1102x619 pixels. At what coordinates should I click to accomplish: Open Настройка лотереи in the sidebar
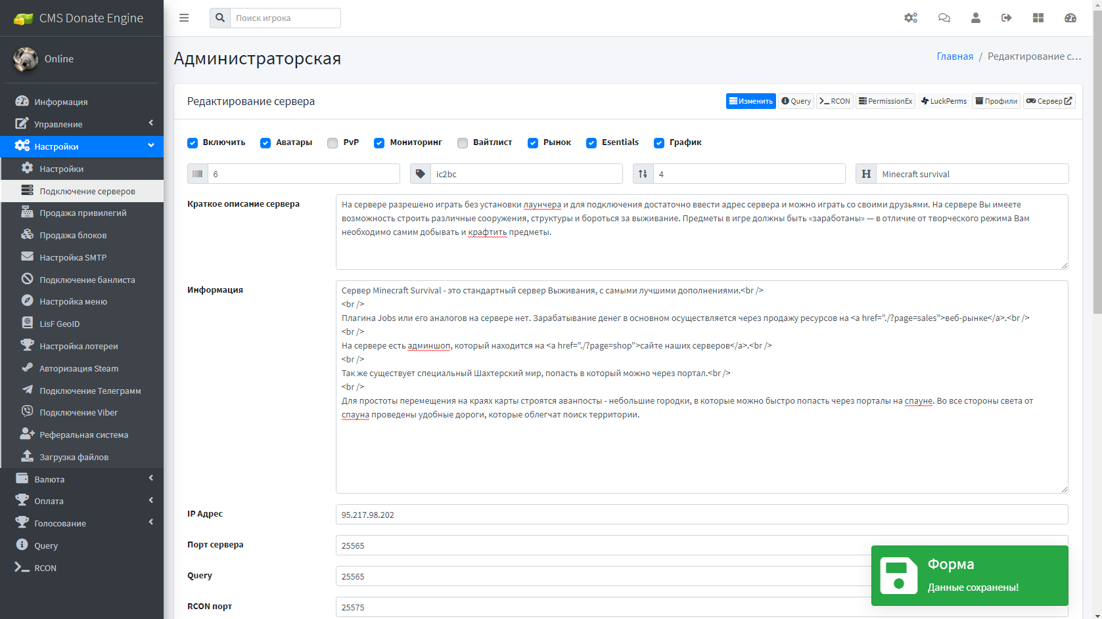pos(78,346)
